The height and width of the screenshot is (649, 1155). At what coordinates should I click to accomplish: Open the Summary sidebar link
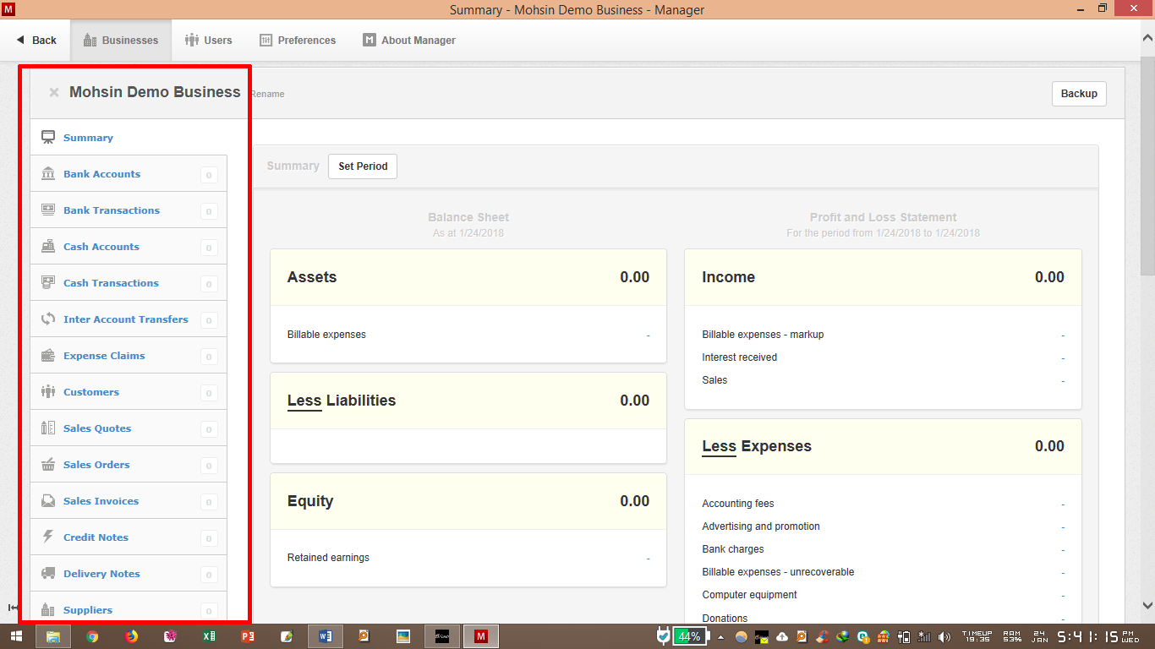coord(88,138)
